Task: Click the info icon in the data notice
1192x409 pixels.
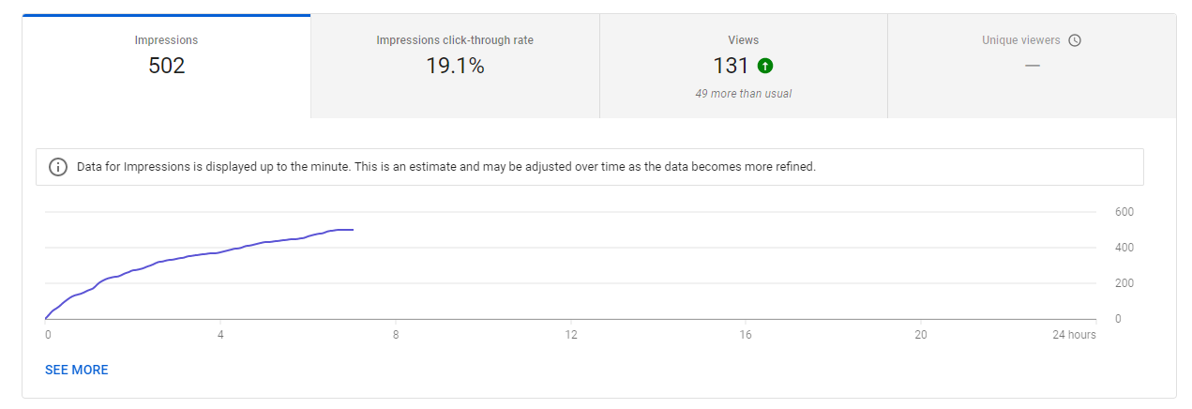Action: [58, 167]
